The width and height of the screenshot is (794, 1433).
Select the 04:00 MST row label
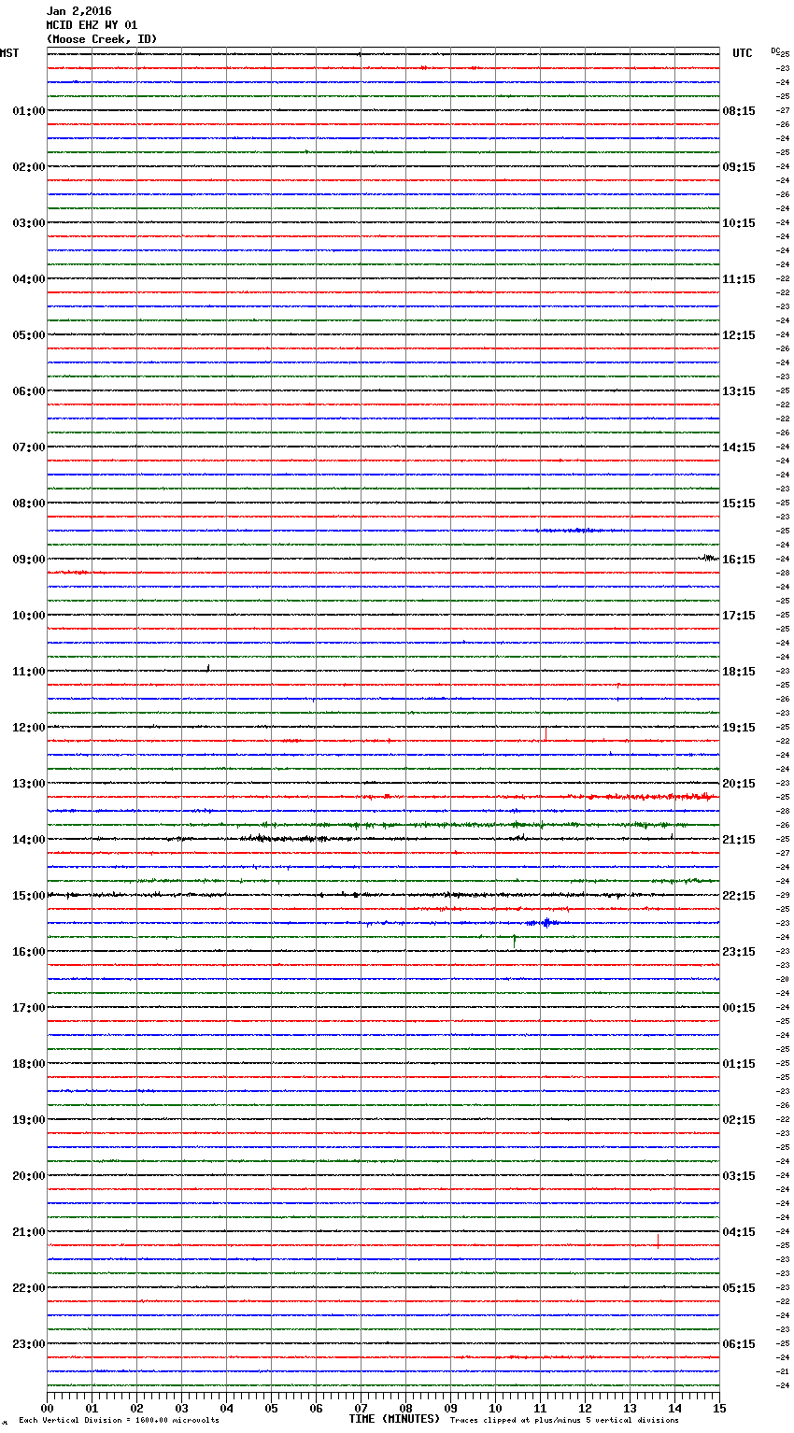point(29,279)
